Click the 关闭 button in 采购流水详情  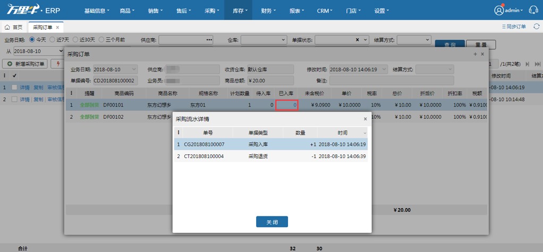272,222
